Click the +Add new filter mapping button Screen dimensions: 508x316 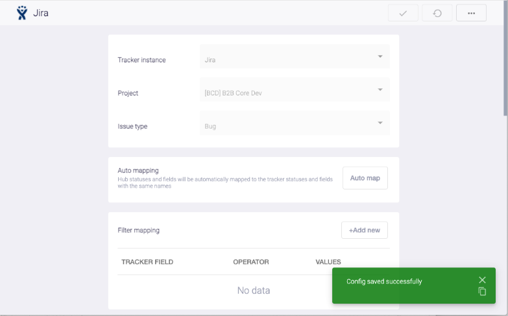(365, 230)
